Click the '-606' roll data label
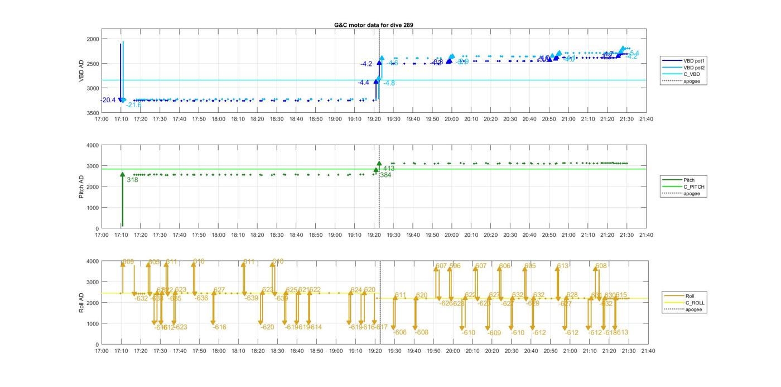The image size is (781, 387). (x=400, y=332)
